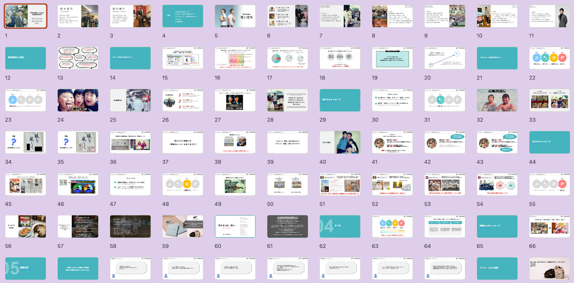Select slide 20 rising line graph thumbnail

tap(444, 58)
